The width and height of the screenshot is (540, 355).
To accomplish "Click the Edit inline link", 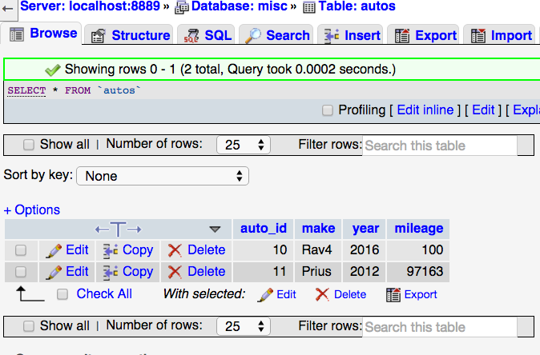I will [x=425, y=110].
